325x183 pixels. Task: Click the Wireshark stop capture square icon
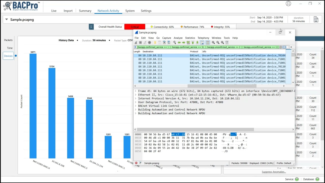[x=140, y=42]
